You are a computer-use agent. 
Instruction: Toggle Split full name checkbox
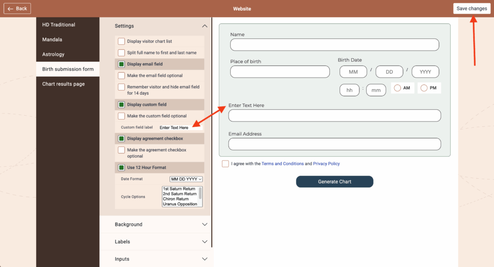[122, 53]
